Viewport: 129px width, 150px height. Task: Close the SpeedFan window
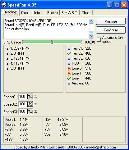point(124,5)
